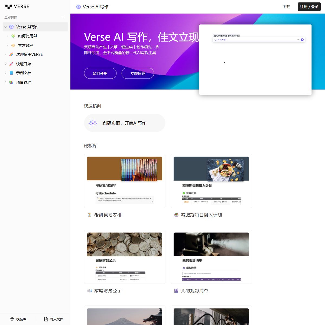The height and width of the screenshot is (325, 325).
Task: Expand the 项目管理 tree item
Action: pos(6,82)
